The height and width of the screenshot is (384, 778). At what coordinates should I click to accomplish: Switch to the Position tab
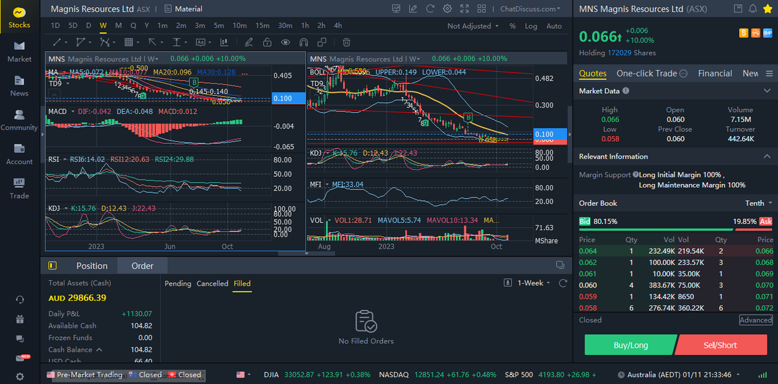92,265
